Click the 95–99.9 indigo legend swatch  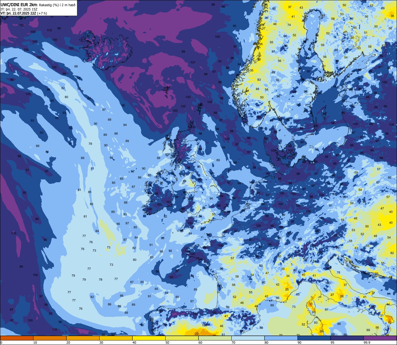point(347,338)
